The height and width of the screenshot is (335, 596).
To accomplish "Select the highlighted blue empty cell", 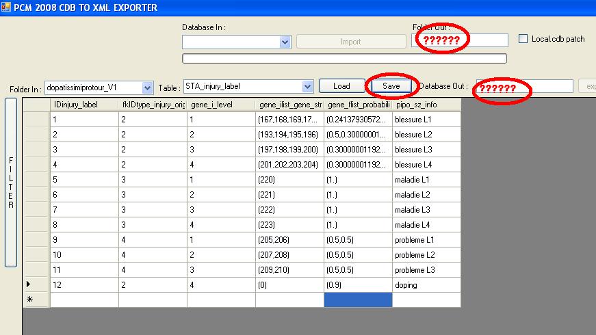I will coord(358,299).
